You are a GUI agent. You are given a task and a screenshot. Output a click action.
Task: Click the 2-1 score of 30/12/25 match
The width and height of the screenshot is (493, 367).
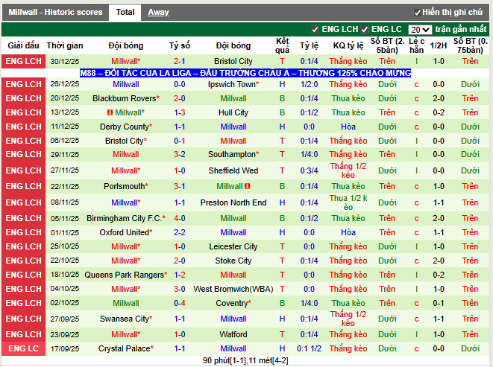(x=180, y=61)
